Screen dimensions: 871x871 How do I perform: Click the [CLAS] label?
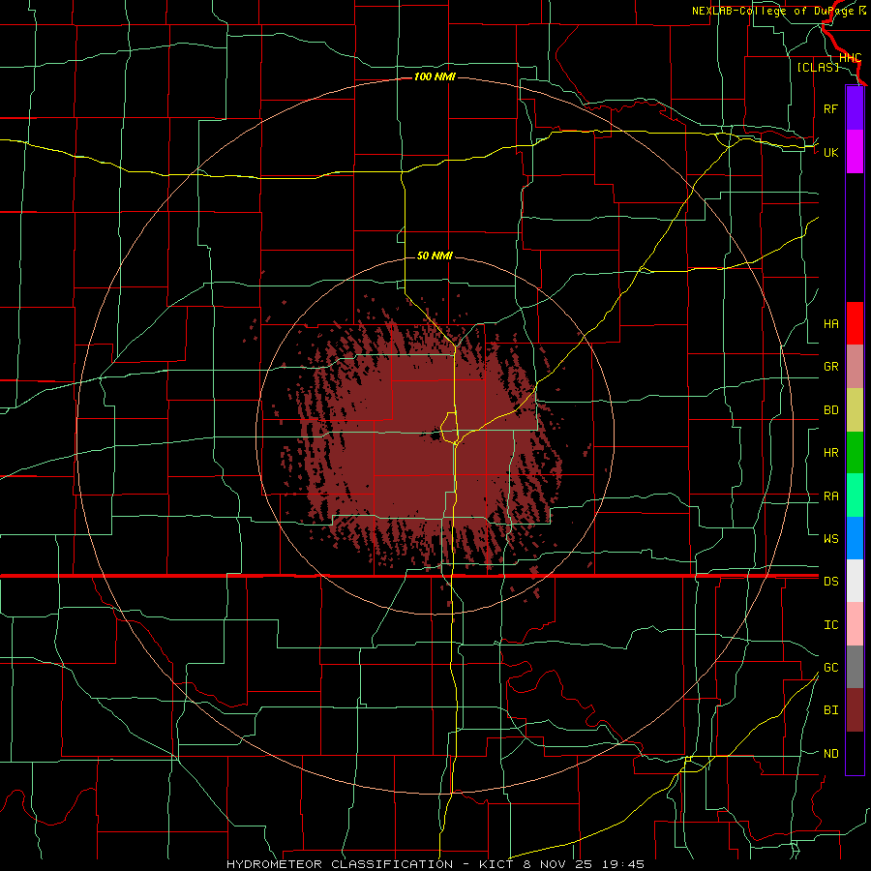818,67
